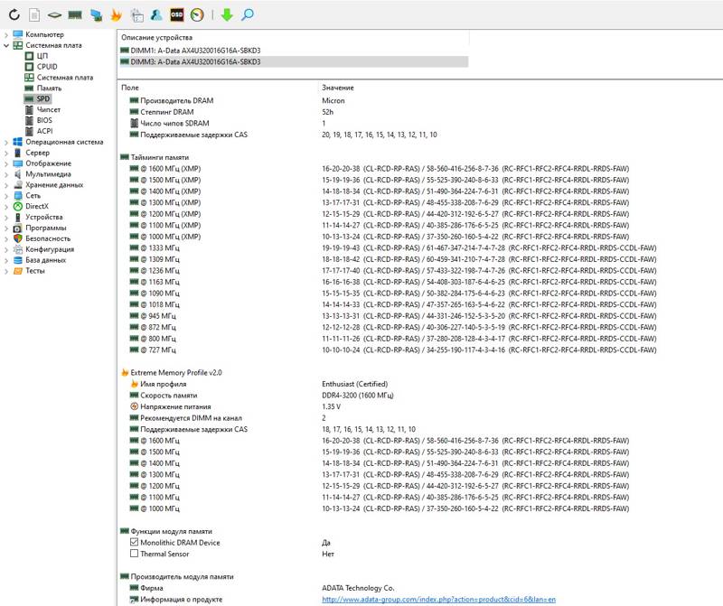This screenshot has width=723, height=606.
Task: Open the OSD panel icon
Action: [x=177, y=14]
